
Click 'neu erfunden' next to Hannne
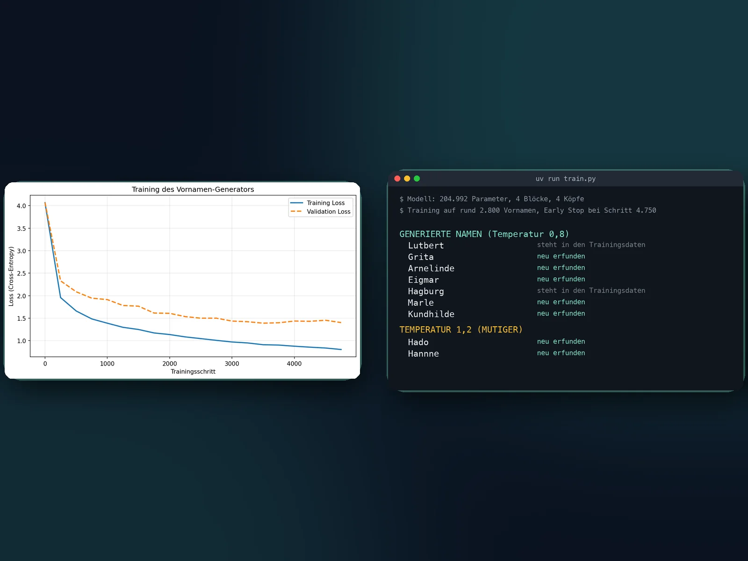(561, 353)
